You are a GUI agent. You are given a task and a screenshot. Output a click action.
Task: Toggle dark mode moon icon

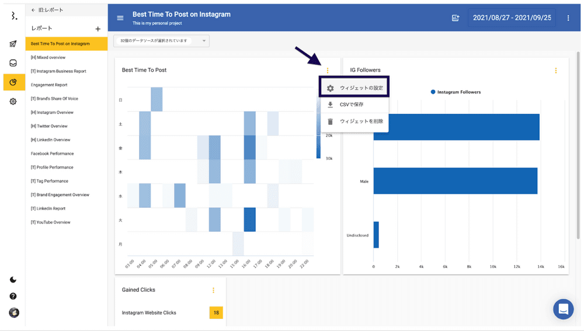click(13, 280)
